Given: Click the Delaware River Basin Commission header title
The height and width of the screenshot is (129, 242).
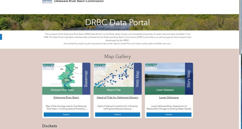Looking at the screenshot, I should point(79,1).
